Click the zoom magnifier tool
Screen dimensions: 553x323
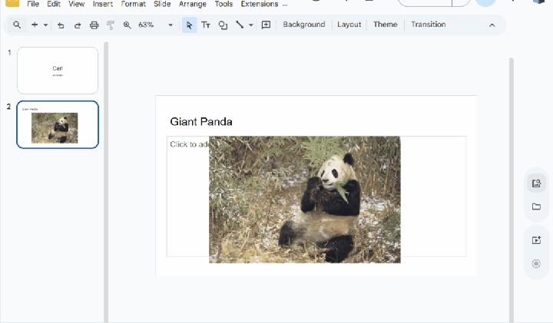coord(127,25)
